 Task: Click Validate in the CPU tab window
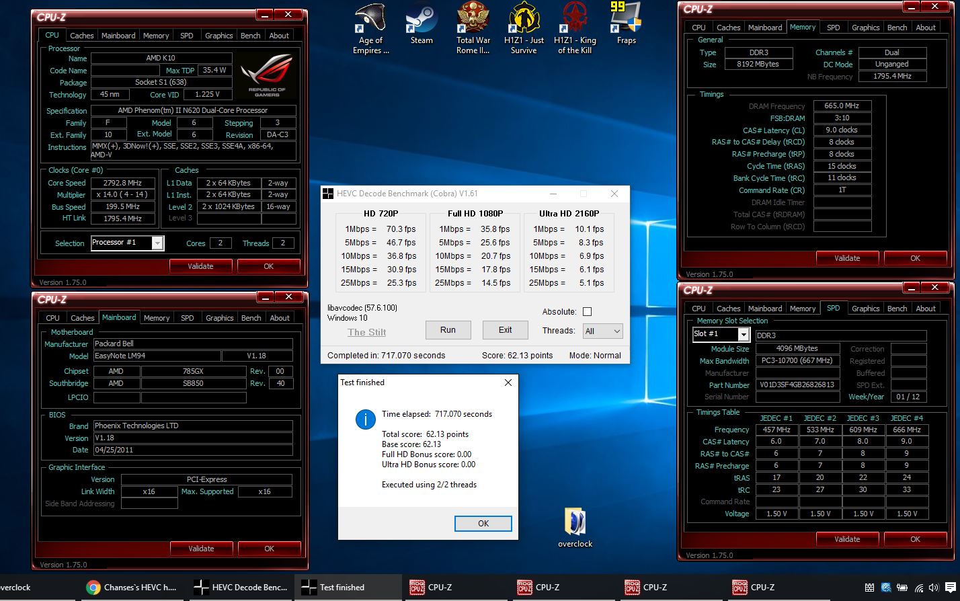[200, 266]
